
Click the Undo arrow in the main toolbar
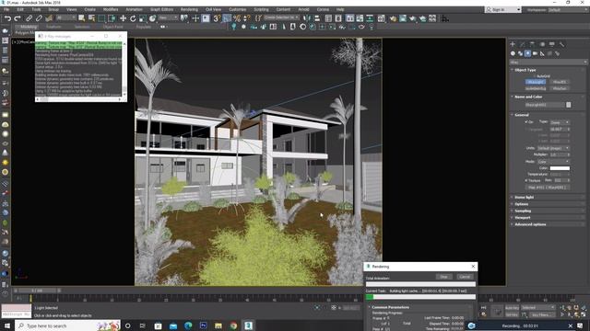click(x=7, y=18)
